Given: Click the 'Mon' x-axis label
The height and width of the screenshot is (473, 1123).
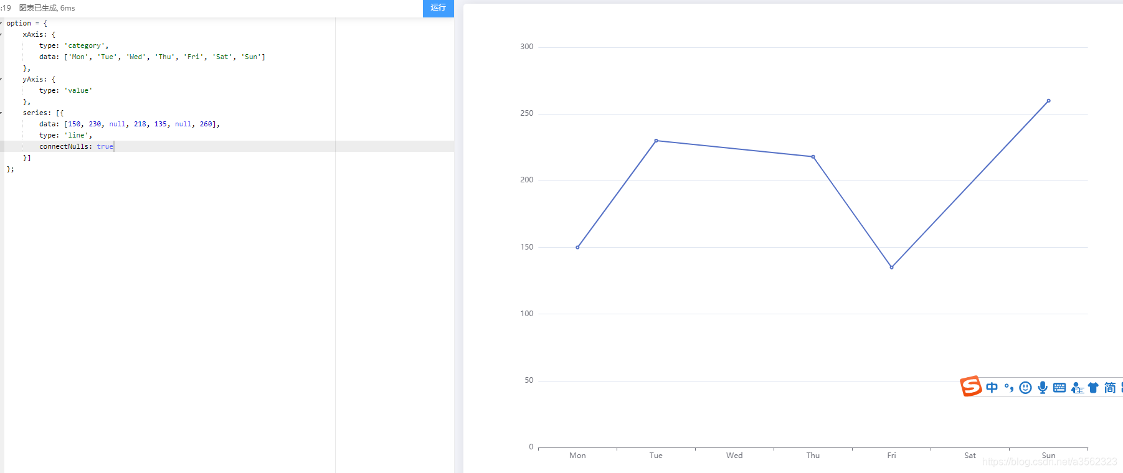Looking at the screenshot, I should (577, 456).
